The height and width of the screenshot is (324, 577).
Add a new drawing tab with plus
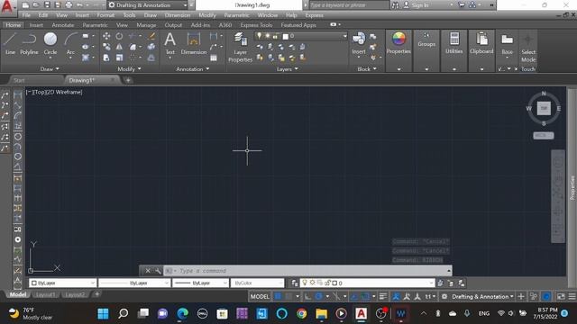128,80
